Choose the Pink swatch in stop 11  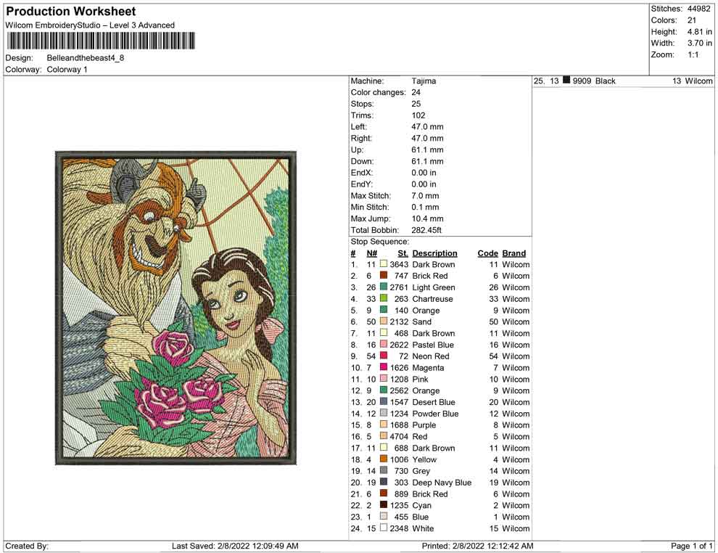coord(384,378)
